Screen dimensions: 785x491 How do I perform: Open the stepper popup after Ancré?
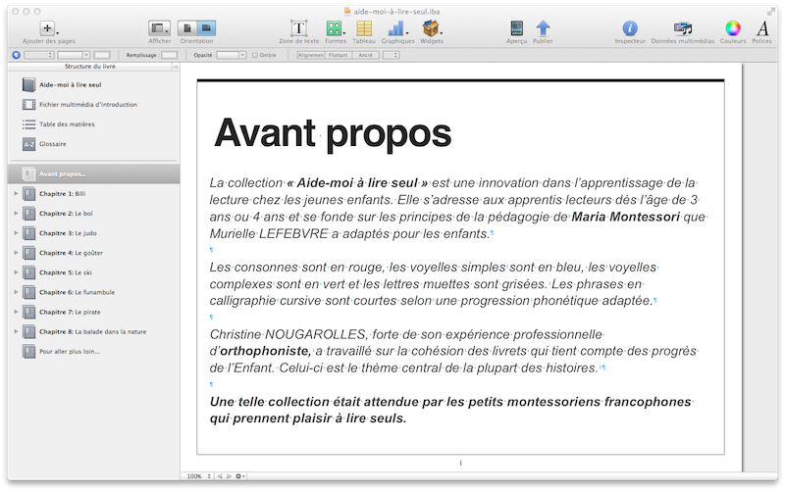pyautogui.click(x=391, y=55)
